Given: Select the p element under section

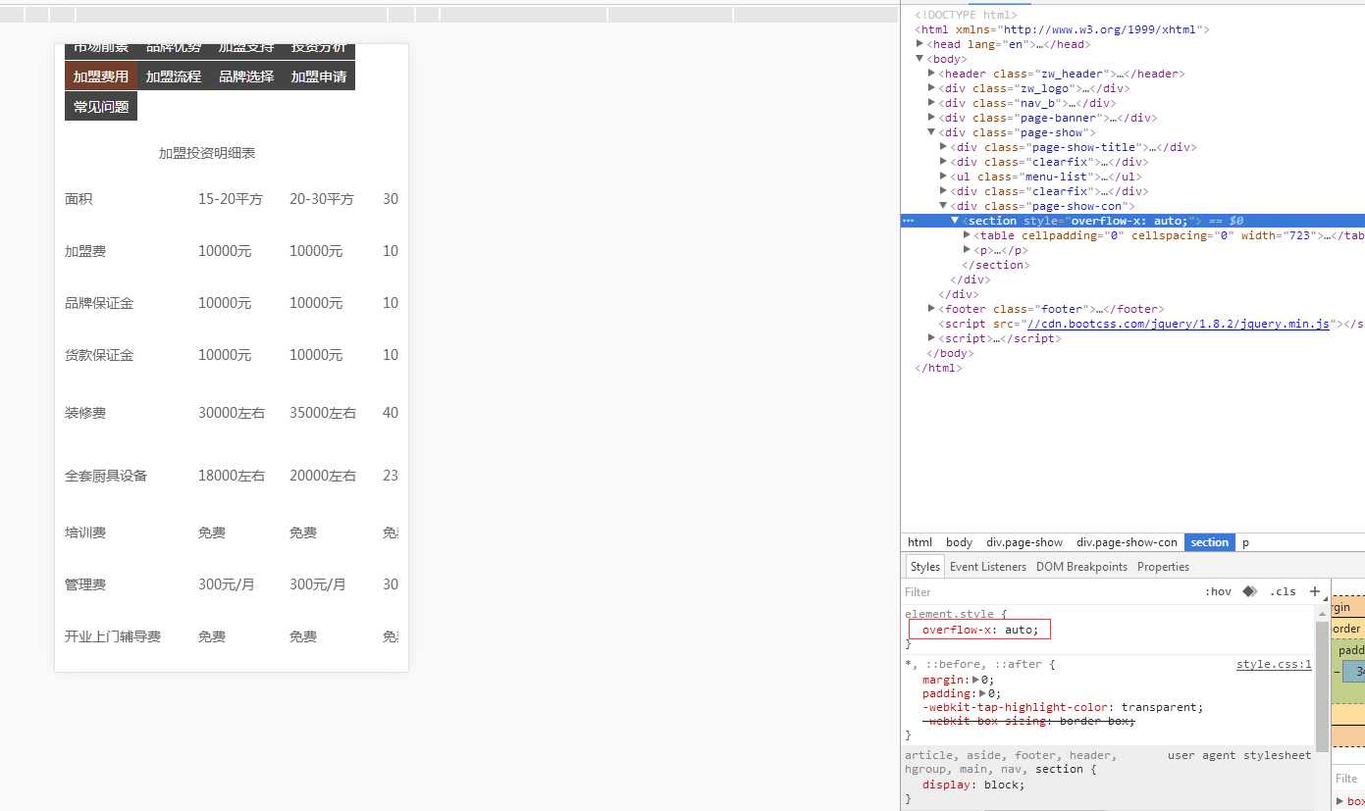Looking at the screenshot, I should click(x=1001, y=250).
